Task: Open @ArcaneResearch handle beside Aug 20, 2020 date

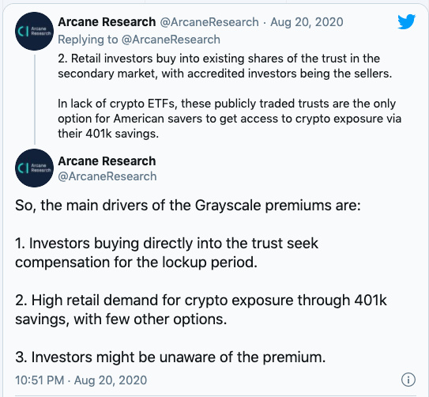Action: (x=209, y=22)
